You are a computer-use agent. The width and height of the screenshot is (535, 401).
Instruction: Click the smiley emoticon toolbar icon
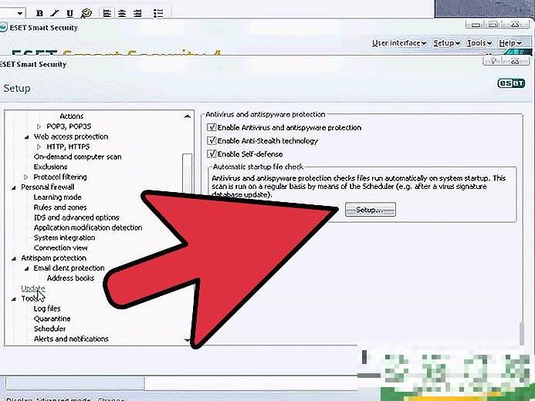[86, 13]
